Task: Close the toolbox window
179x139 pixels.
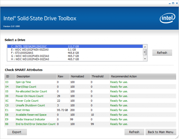Action: click(x=177, y=3)
